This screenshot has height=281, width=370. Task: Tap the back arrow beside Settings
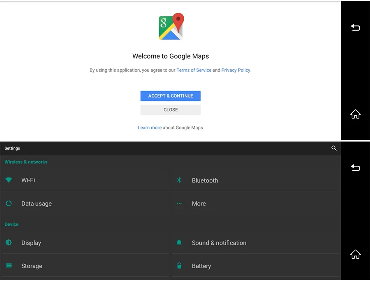(x=355, y=168)
